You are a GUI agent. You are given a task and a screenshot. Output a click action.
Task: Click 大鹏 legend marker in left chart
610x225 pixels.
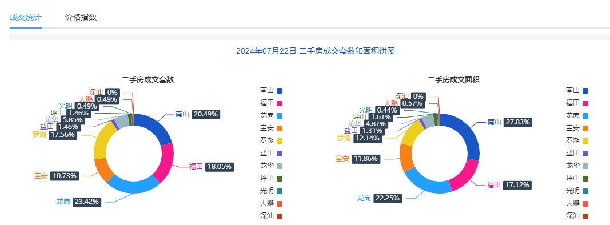coord(280,204)
